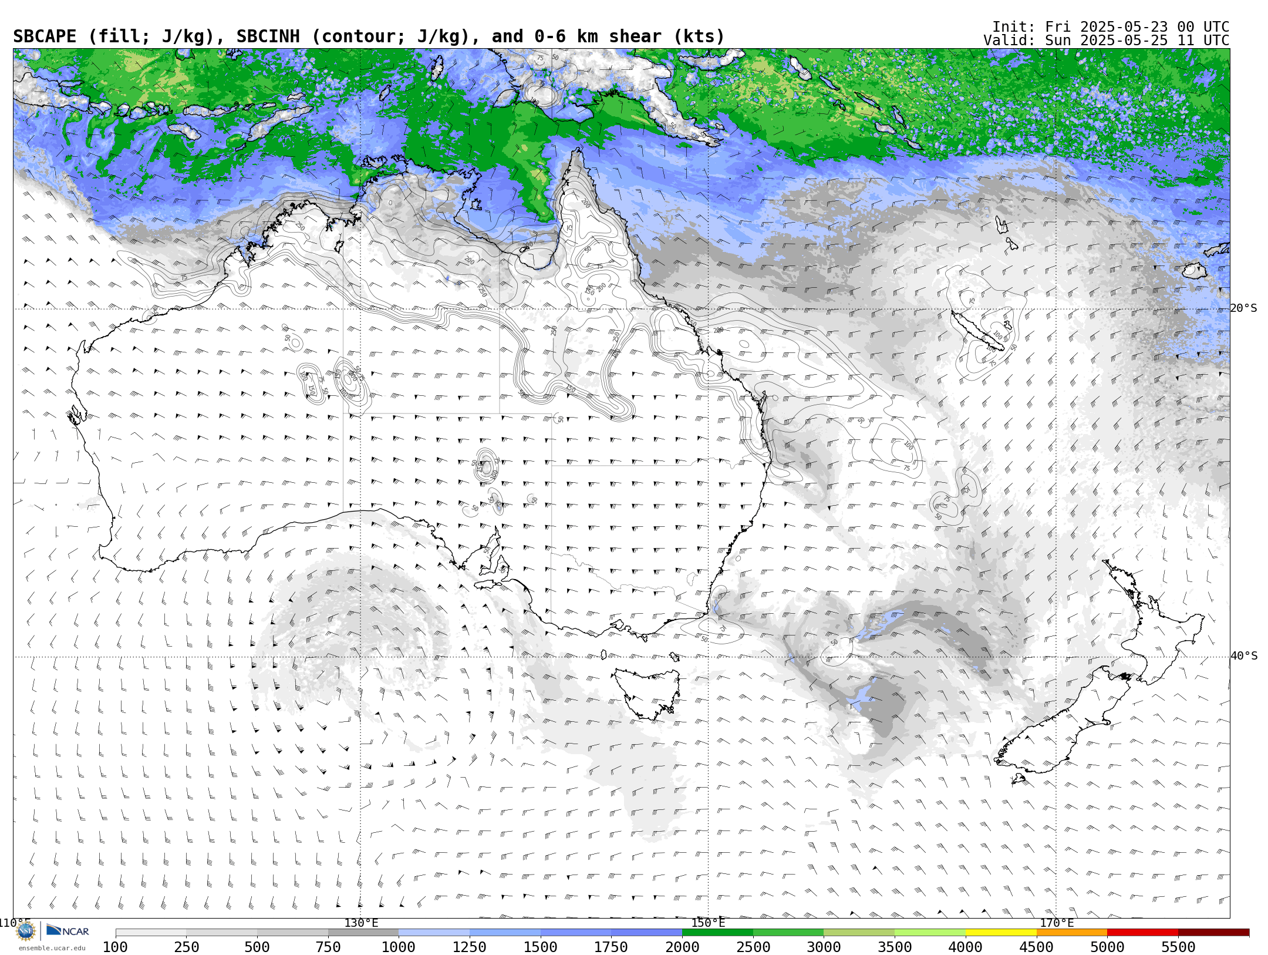Click the yellow 4000–4500 colorbar segment
The height and width of the screenshot is (955, 1268).
point(1001,933)
